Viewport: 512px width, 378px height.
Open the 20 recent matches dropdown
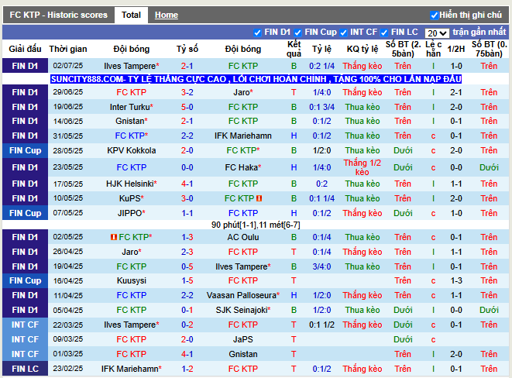point(437,33)
